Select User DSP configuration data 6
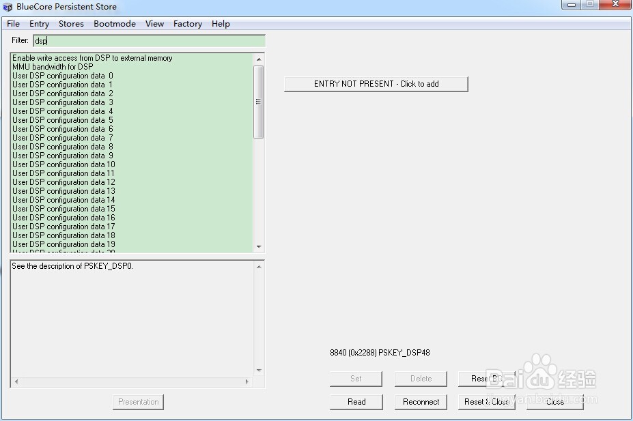This screenshot has height=421, width=633. click(x=132, y=129)
